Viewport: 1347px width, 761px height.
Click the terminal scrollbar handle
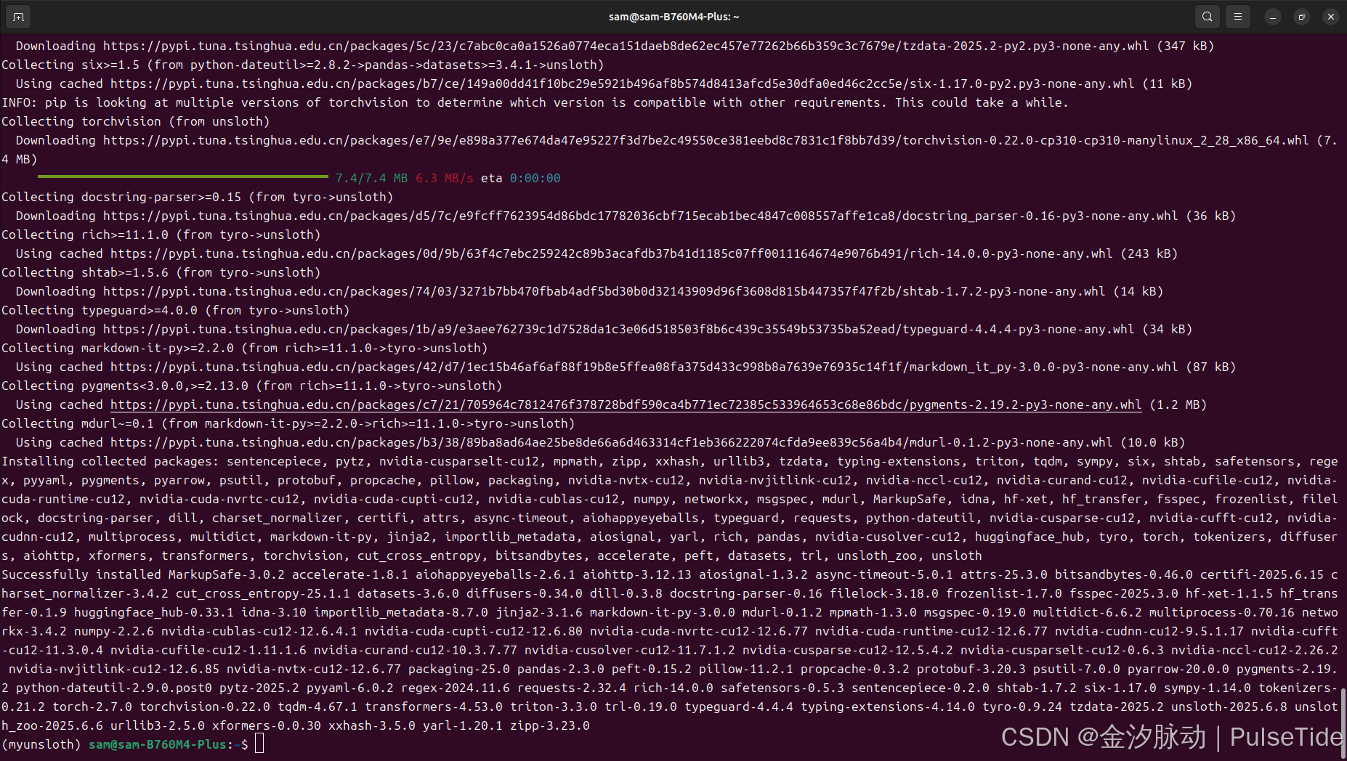1343,723
